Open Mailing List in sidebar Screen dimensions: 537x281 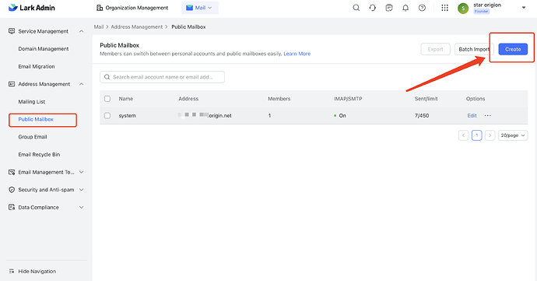pos(31,102)
